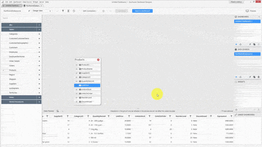Open the Widget menu

click(x=36, y=2)
